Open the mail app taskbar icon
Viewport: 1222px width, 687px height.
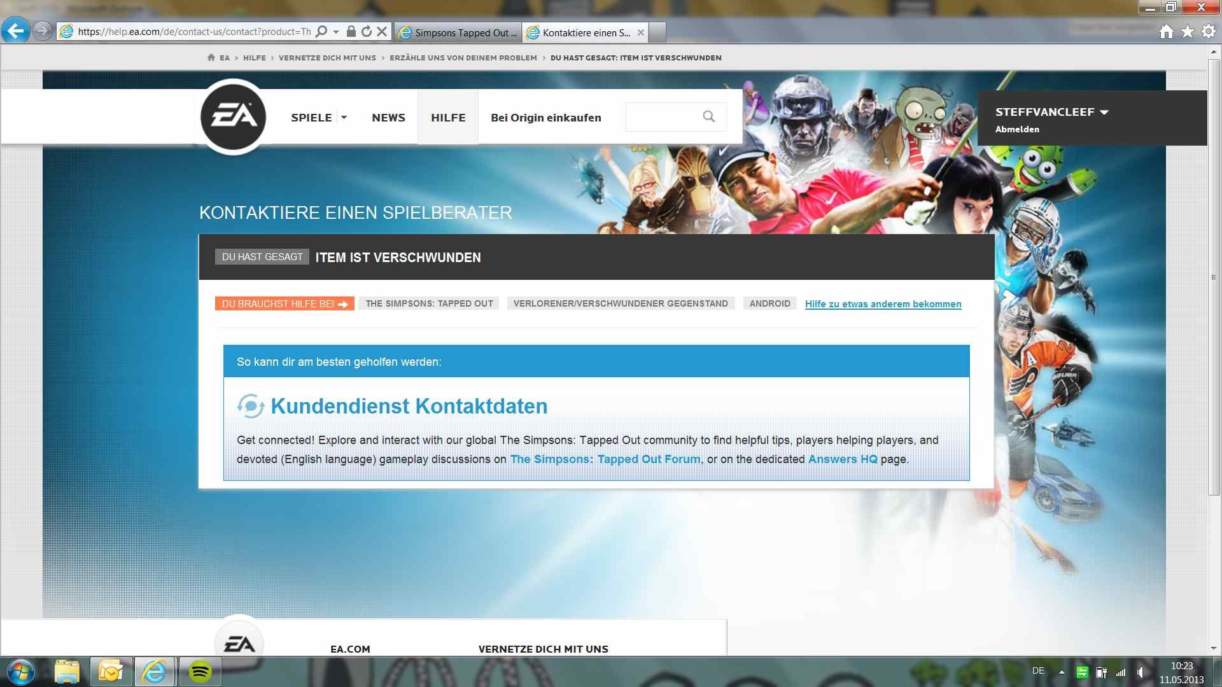click(110, 672)
